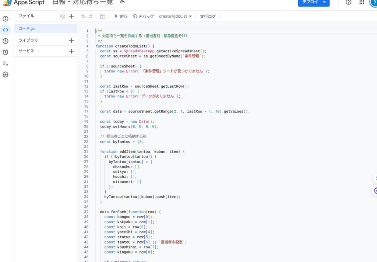
Task: Open the Editor code icon in sidebar
Action: click(x=6, y=30)
